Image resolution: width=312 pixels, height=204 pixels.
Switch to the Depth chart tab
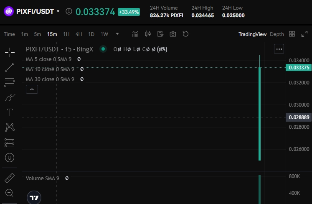tap(277, 34)
